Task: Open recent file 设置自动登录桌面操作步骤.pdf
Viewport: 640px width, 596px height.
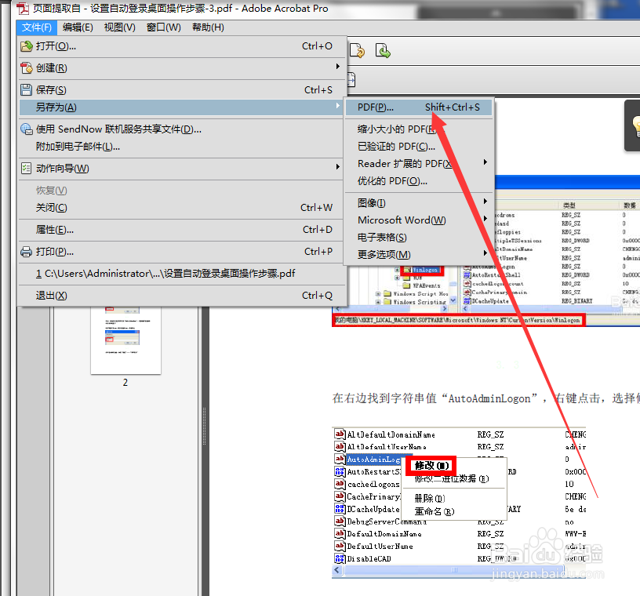Action: 182,274
